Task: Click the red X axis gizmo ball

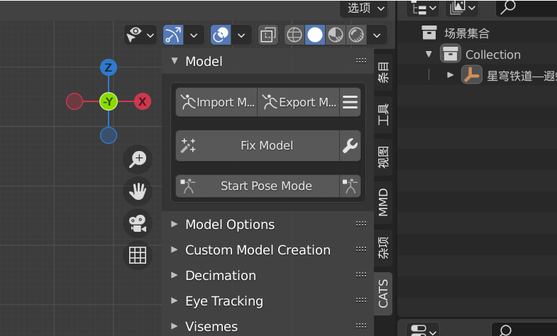Action: pos(143,101)
